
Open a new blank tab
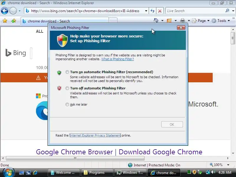click(x=113, y=20)
